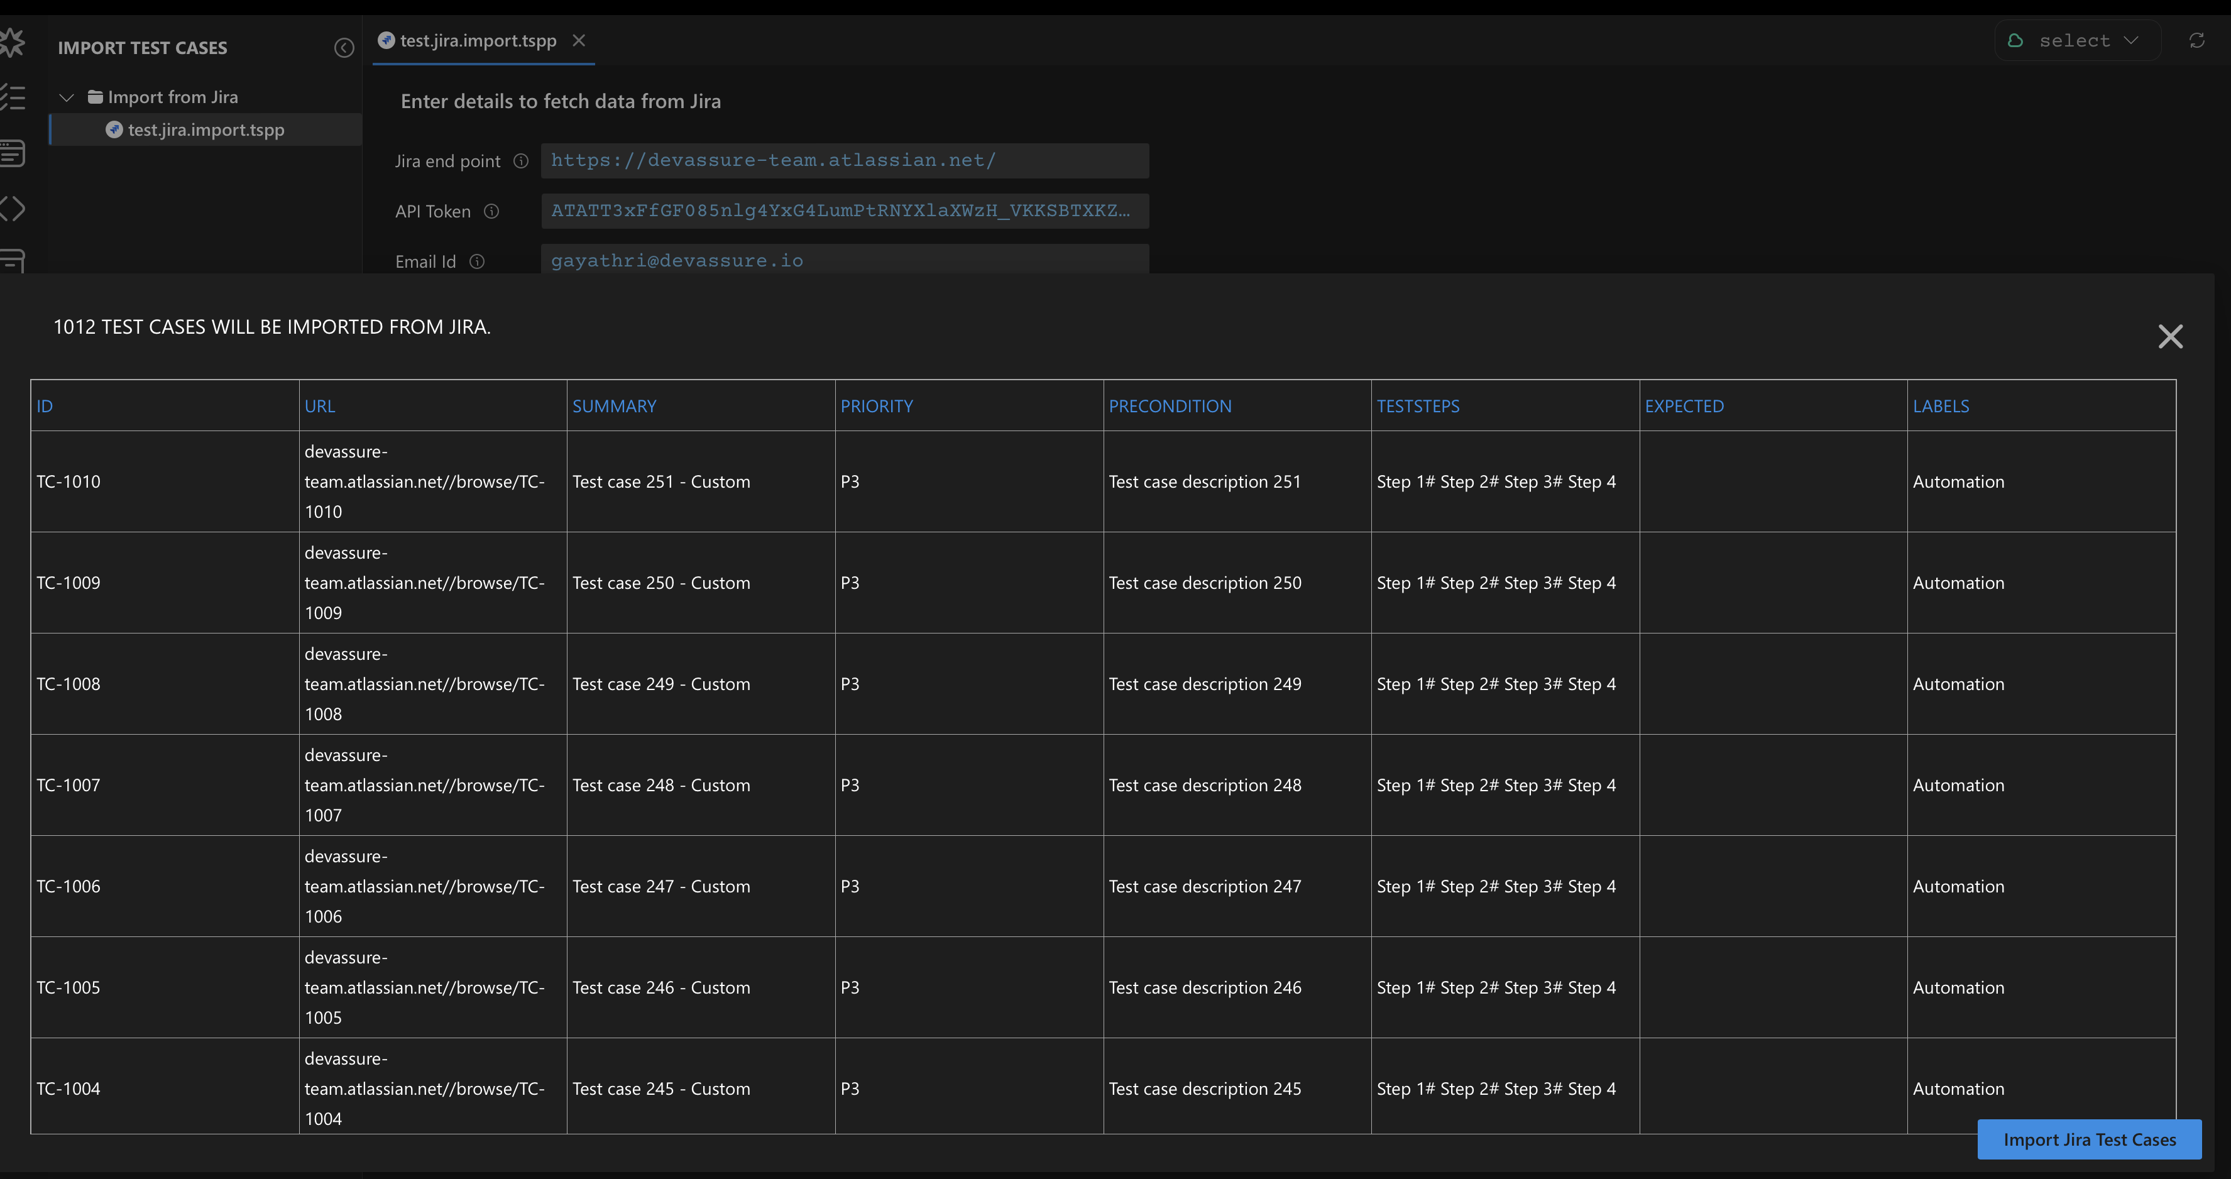
Task: Select test.jira.import.tspp in the file tree
Action: 206,130
